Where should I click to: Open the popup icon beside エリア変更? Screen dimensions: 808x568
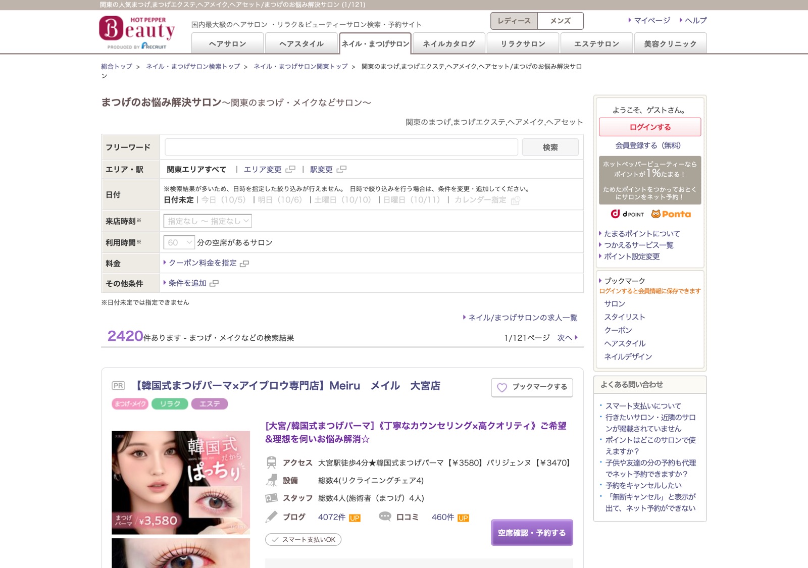coord(290,169)
